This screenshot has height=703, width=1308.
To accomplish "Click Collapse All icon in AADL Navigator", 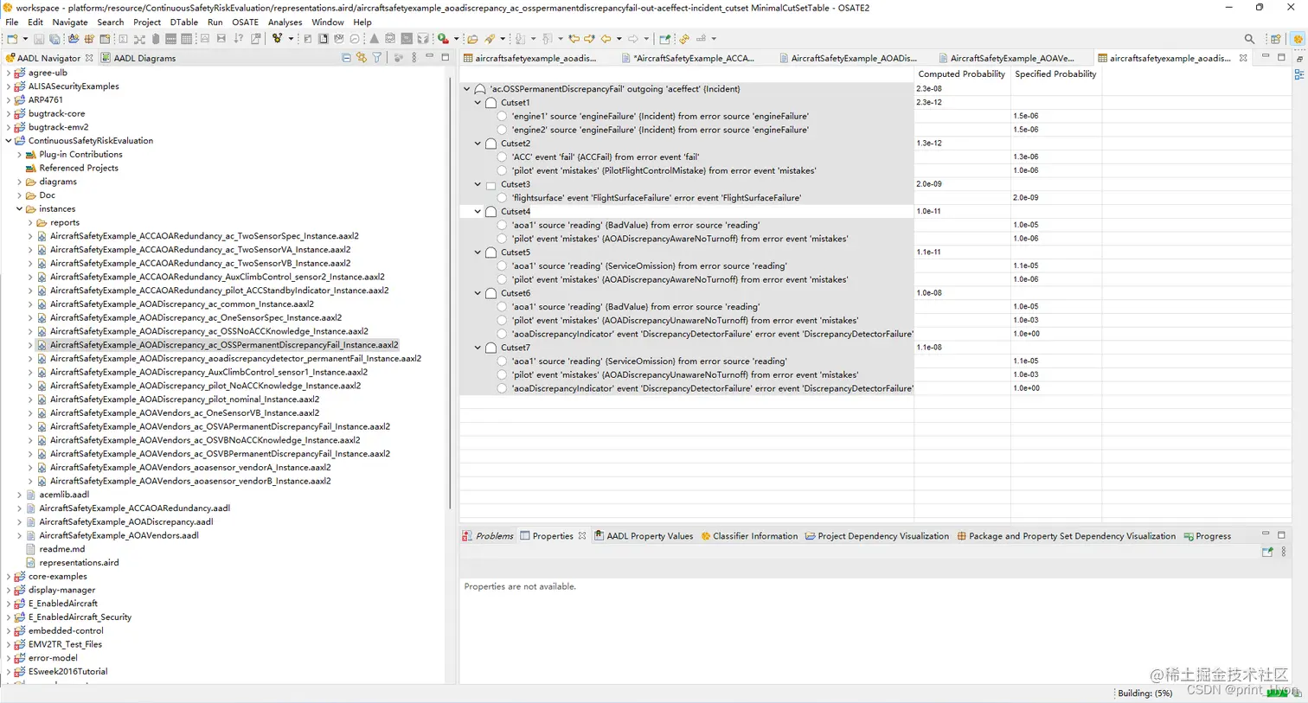I will pos(346,58).
